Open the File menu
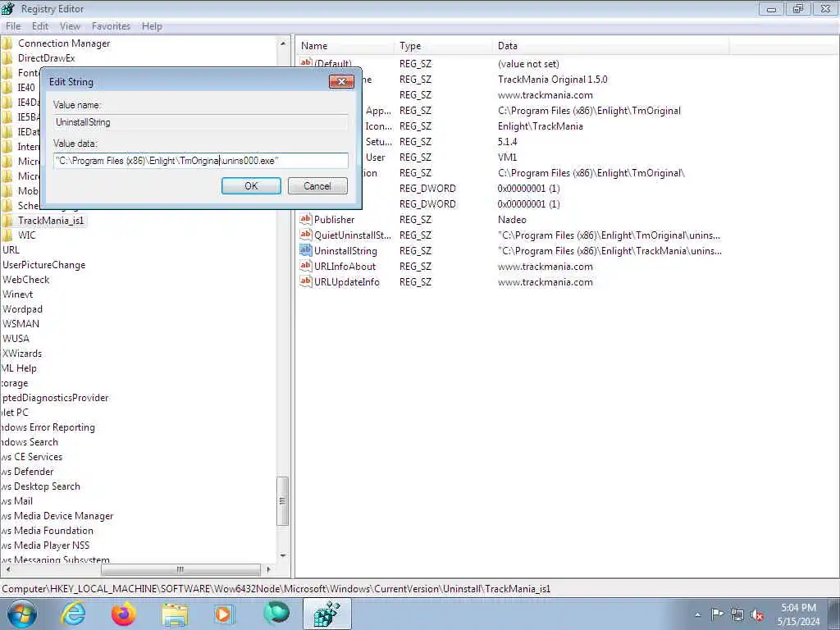The image size is (840, 630). click(13, 26)
